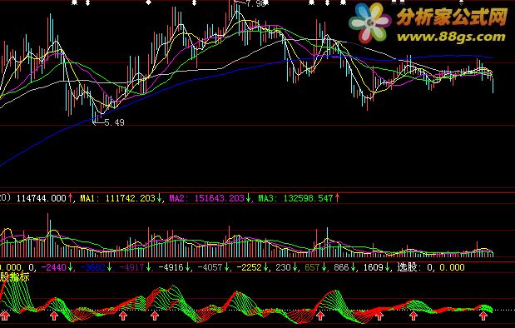Click the volume value 114744.000

(42, 198)
